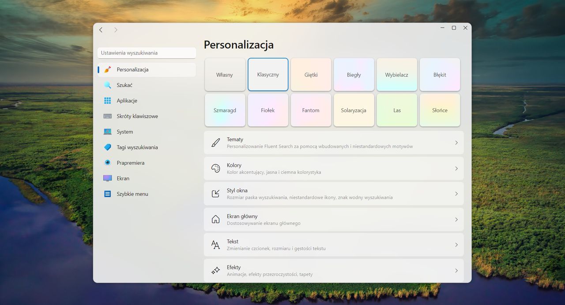The height and width of the screenshot is (305, 565).
Task: Click the Tekst font icon
Action: tap(215, 245)
